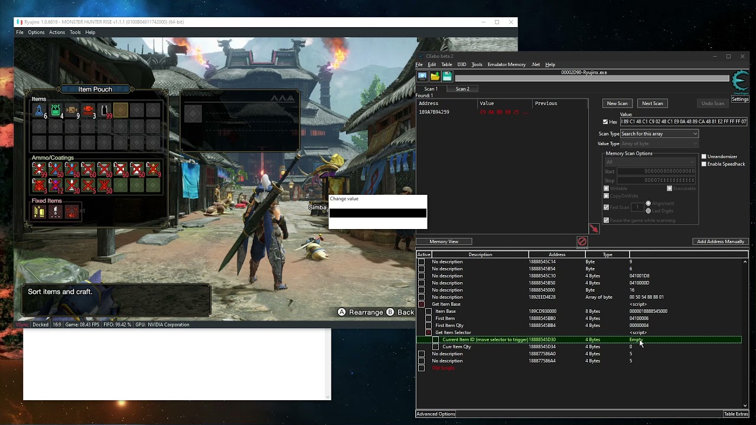Viewport: 756px width, 425px height.
Task: Select the ammo slot with red quantity 99
Action: click(39, 170)
